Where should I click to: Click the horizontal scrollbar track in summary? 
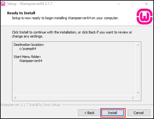click(x=74, y=98)
